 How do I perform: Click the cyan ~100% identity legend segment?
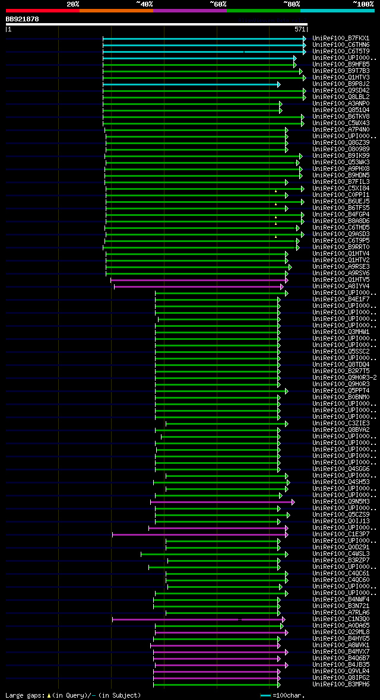click(337, 10)
